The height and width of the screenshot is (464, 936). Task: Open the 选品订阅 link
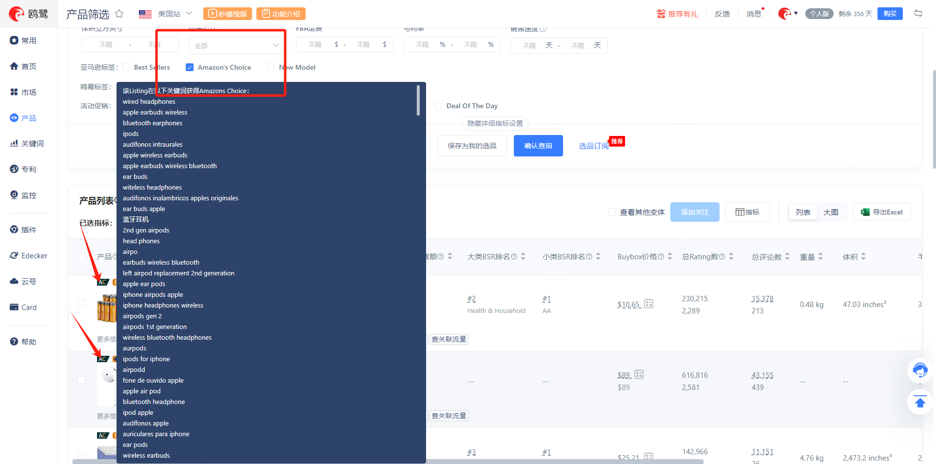tap(593, 146)
